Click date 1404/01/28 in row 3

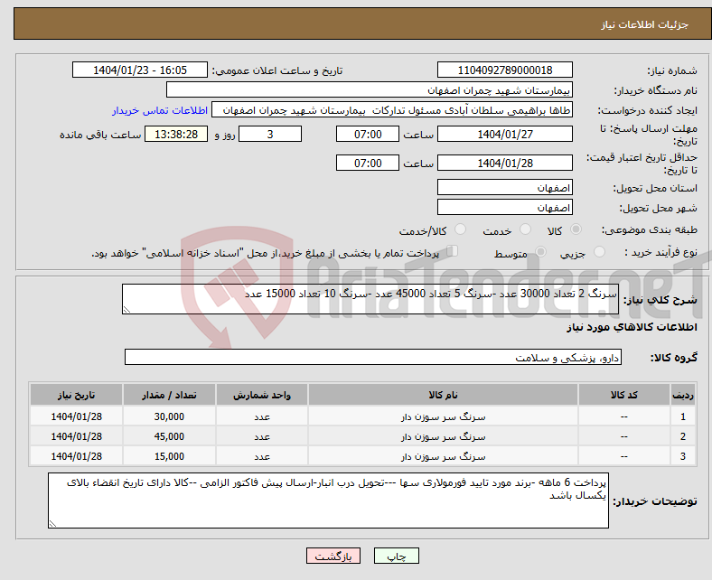[x=76, y=456]
